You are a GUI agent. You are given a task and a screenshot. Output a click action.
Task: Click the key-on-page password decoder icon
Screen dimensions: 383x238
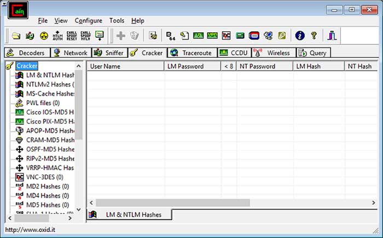click(184, 36)
